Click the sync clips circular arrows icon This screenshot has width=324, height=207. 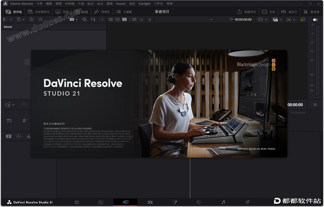pyautogui.click(x=31, y=19)
